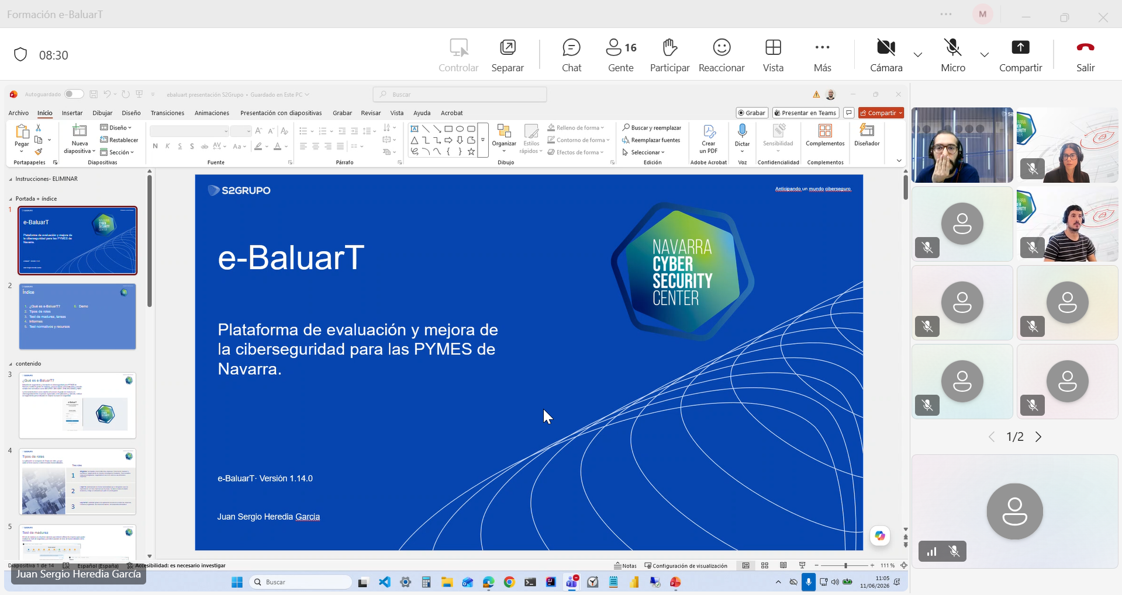Click the font color A button
The height and width of the screenshot is (595, 1122).
[278, 146]
